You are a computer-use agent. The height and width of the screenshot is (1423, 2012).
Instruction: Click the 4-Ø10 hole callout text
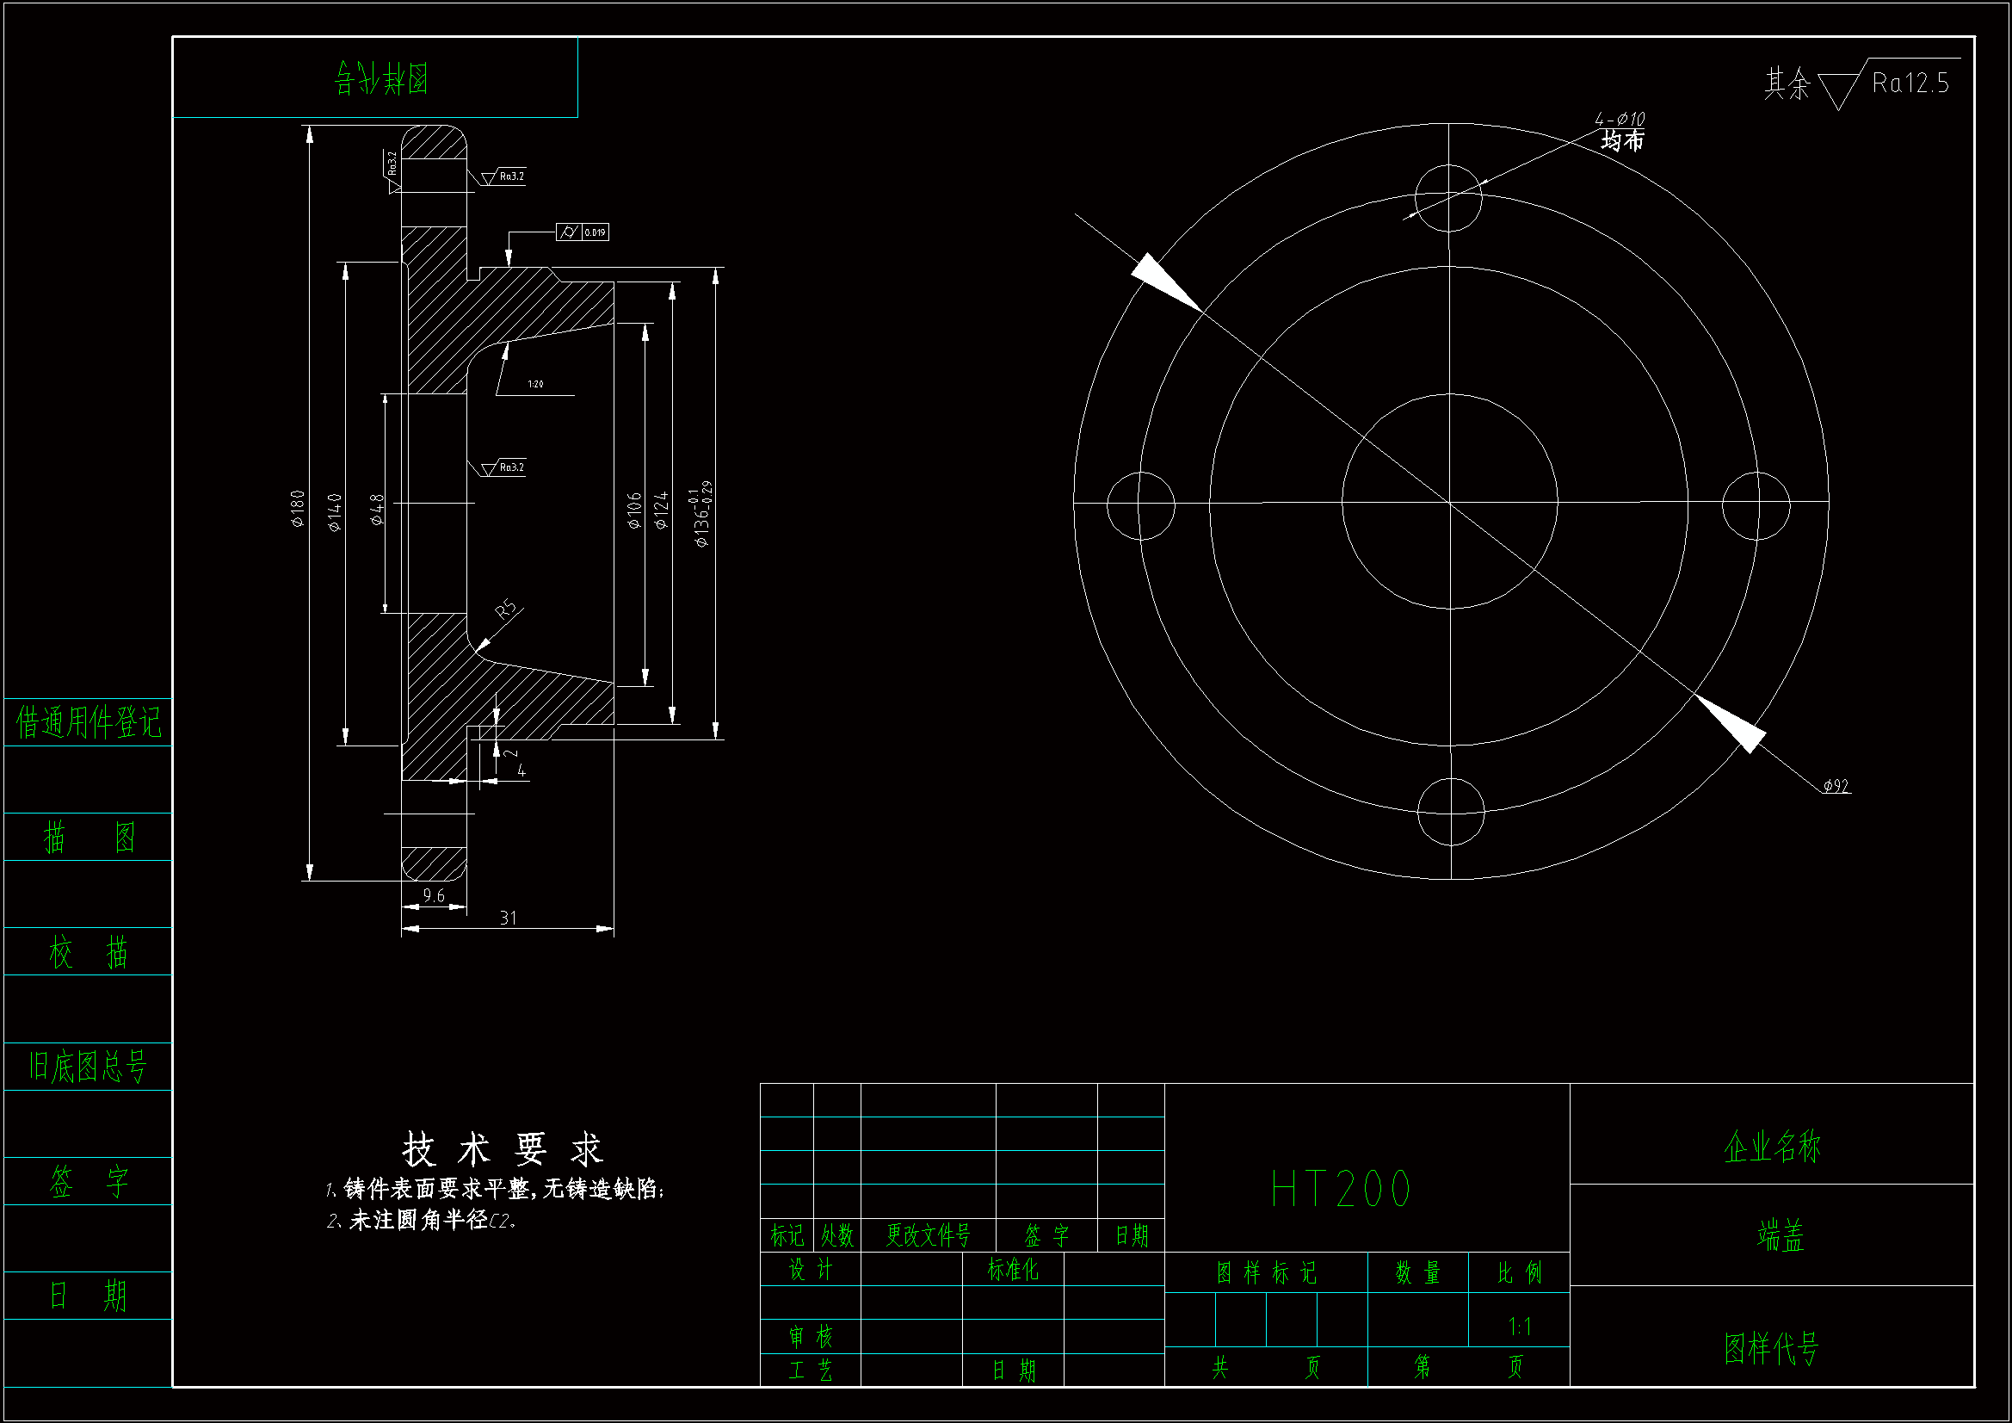(x=1620, y=120)
